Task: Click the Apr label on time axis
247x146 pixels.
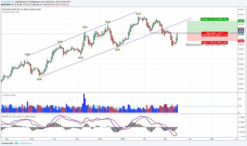Action: tap(190, 139)
